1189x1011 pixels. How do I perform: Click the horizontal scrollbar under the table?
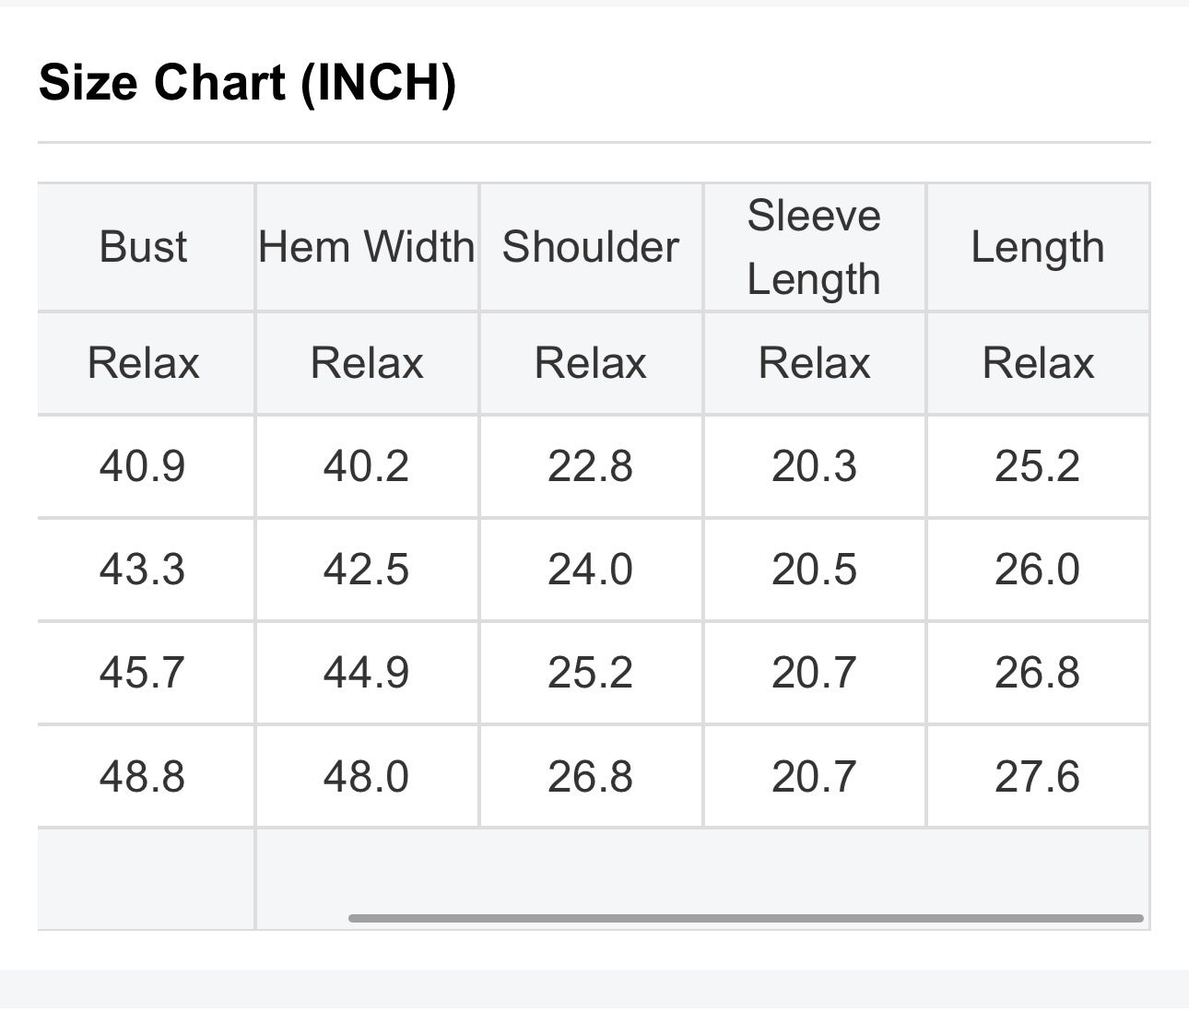[746, 918]
